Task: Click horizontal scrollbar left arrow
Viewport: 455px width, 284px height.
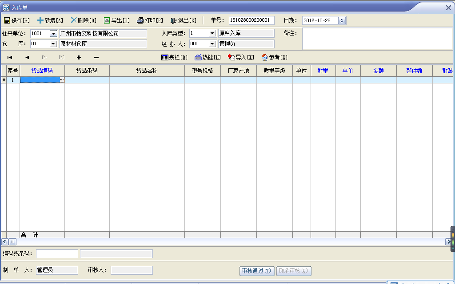Action: tap(4, 242)
